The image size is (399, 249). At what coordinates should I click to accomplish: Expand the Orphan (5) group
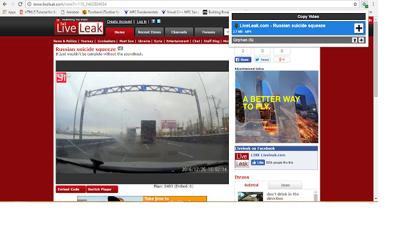(292, 40)
